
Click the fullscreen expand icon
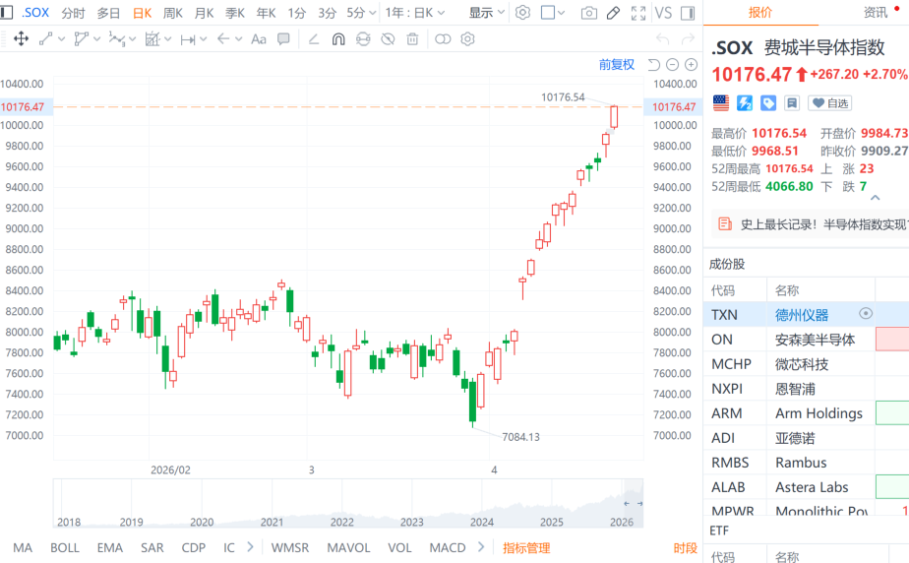pos(637,13)
